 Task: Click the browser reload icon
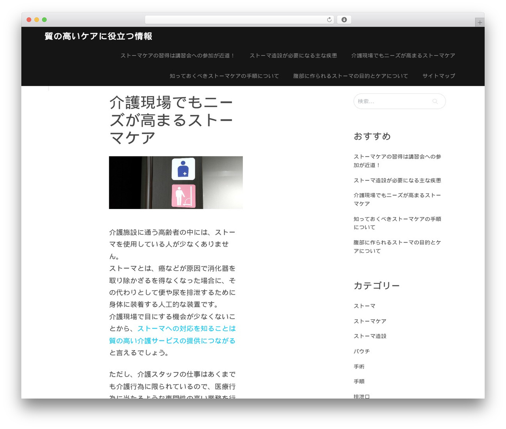329,20
